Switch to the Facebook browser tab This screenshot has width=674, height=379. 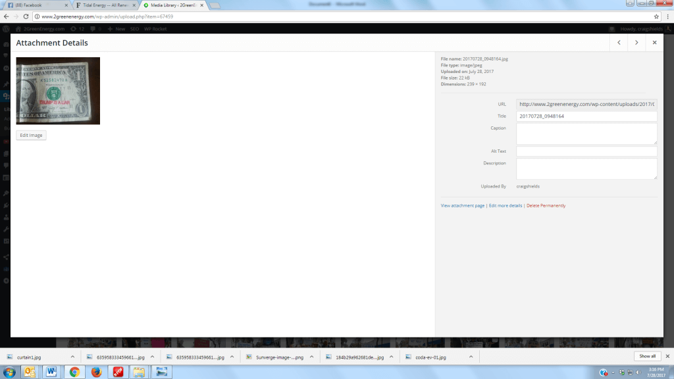[x=37, y=5]
